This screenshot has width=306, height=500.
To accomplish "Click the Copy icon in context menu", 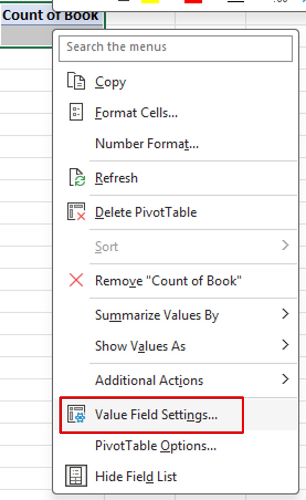I will (x=76, y=81).
